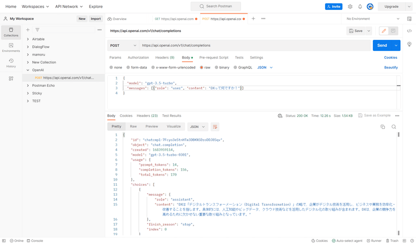Copy the response body
The image size is (416, 244).
(x=383, y=127)
